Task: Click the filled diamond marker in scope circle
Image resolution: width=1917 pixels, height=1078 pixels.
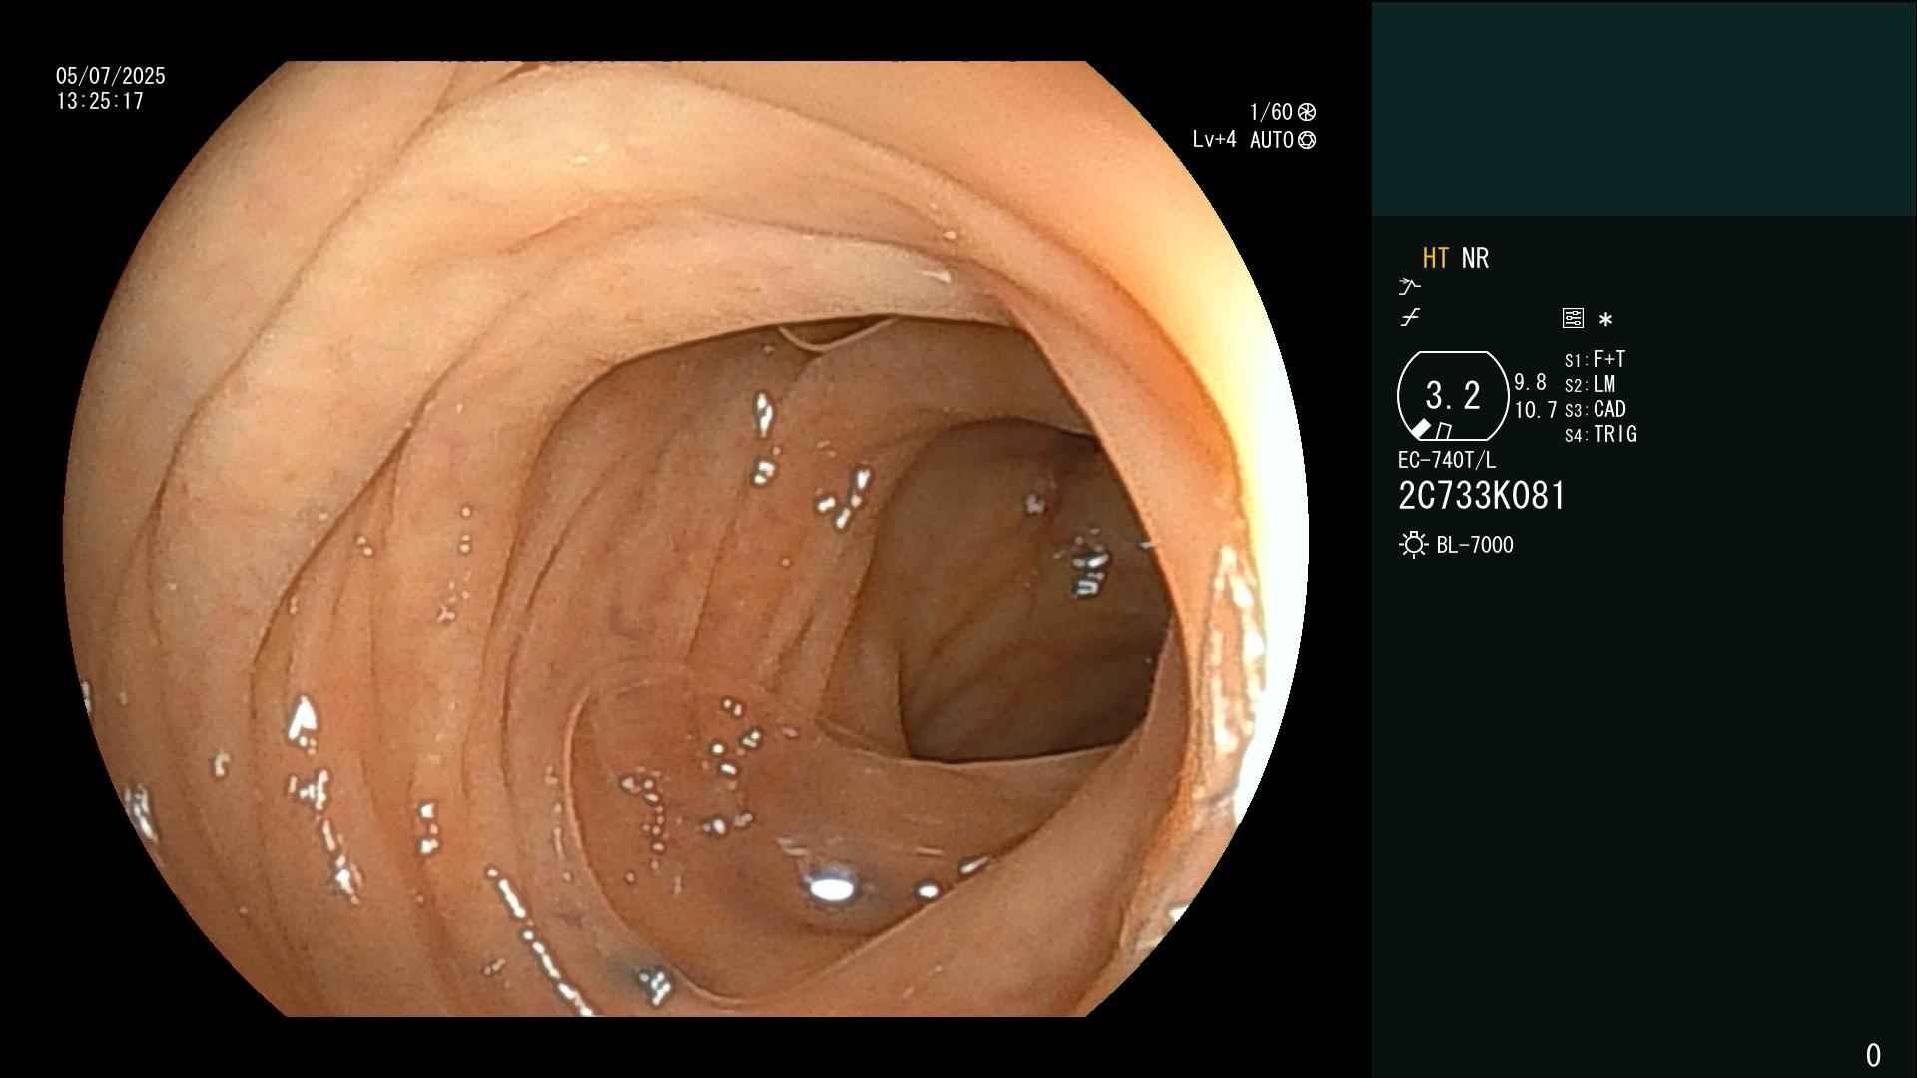Action: 1421,429
